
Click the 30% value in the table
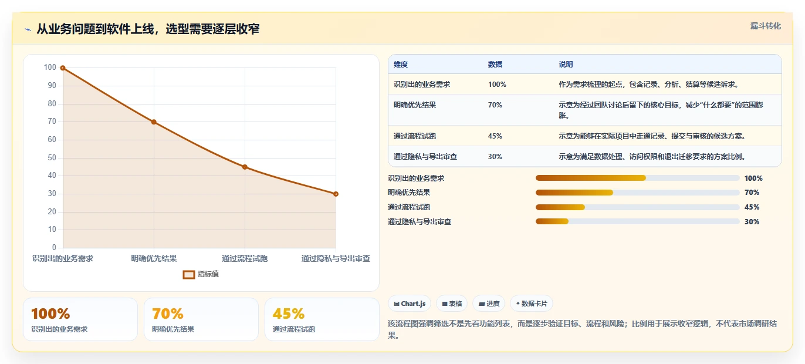(495, 157)
